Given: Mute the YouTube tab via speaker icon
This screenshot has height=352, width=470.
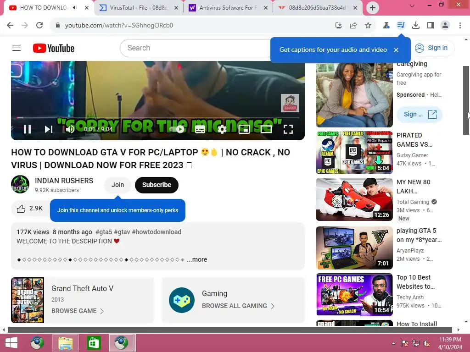Looking at the screenshot, I should click(x=75, y=8).
